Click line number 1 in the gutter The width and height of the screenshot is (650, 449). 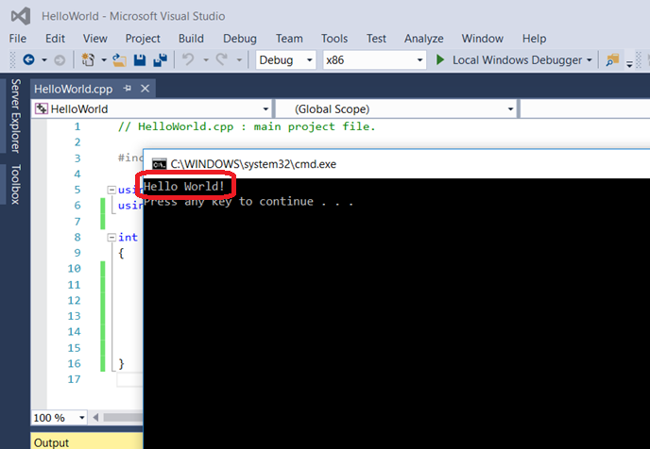point(77,126)
